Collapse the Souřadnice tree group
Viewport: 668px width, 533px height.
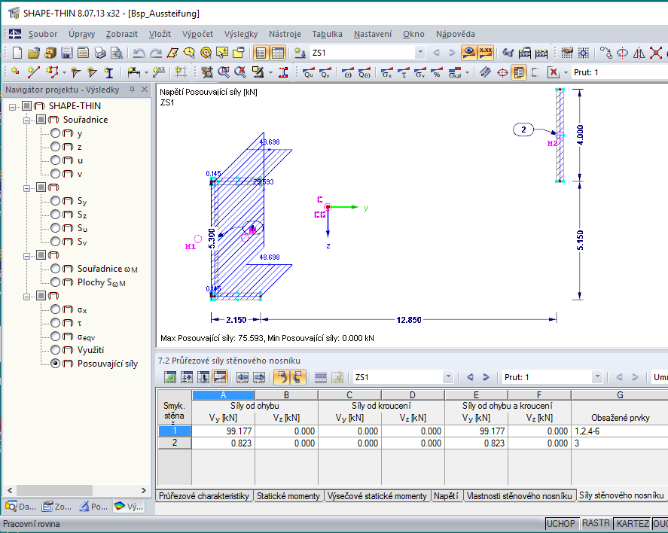pos(26,120)
